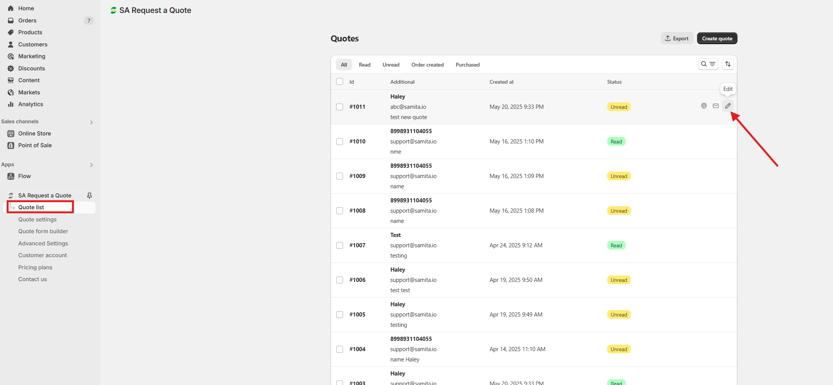Click the edit pencil icon for quote #1011
The image size is (833, 385).
728,106
